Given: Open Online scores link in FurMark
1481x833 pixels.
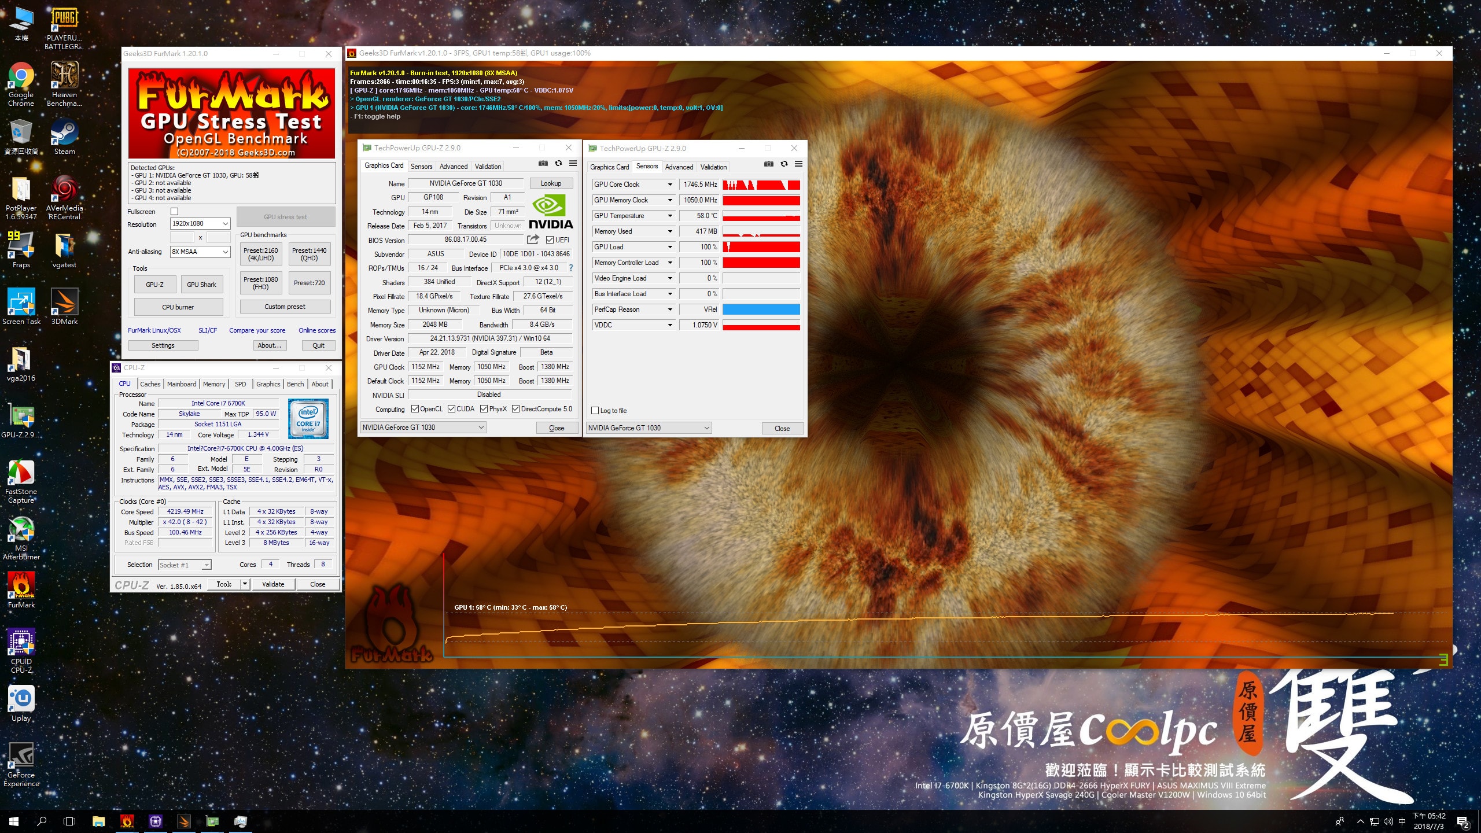Looking at the screenshot, I should [x=317, y=330].
